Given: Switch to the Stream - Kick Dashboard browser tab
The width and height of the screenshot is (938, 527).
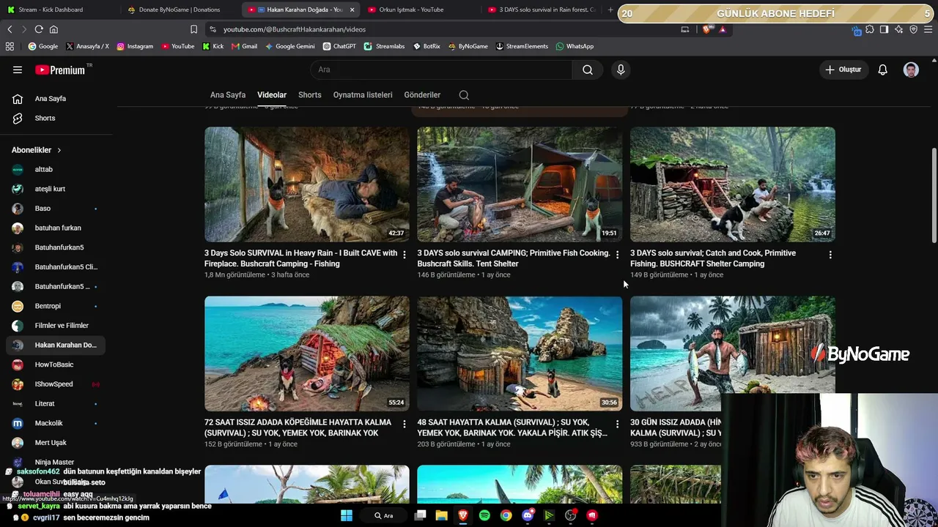Looking at the screenshot, I should [x=59, y=10].
